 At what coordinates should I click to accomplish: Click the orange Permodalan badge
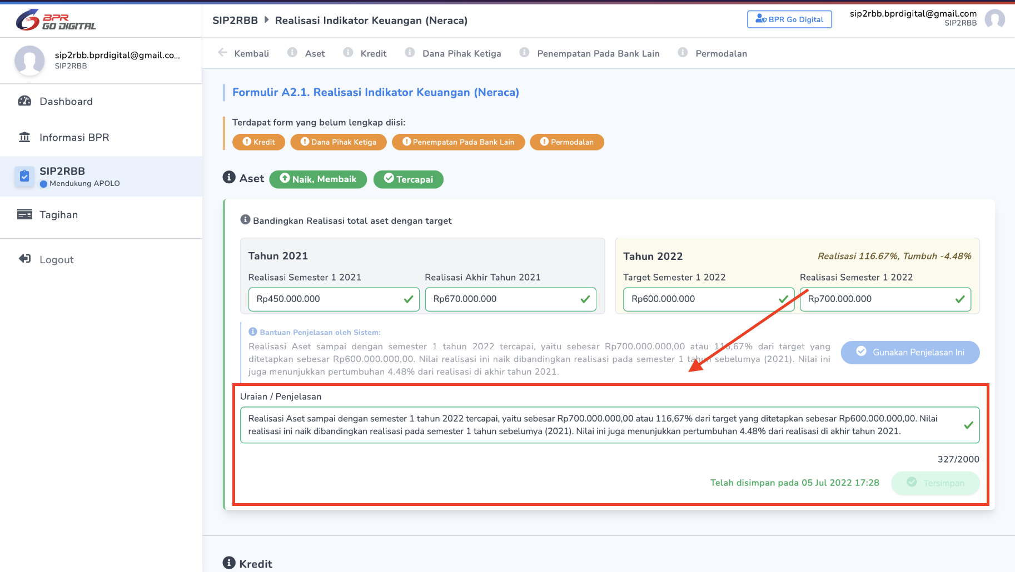pos(567,142)
